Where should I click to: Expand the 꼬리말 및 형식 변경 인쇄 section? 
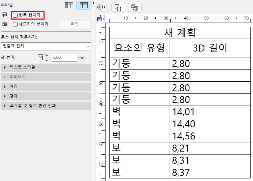pyautogui.click(x=46, y=106)
